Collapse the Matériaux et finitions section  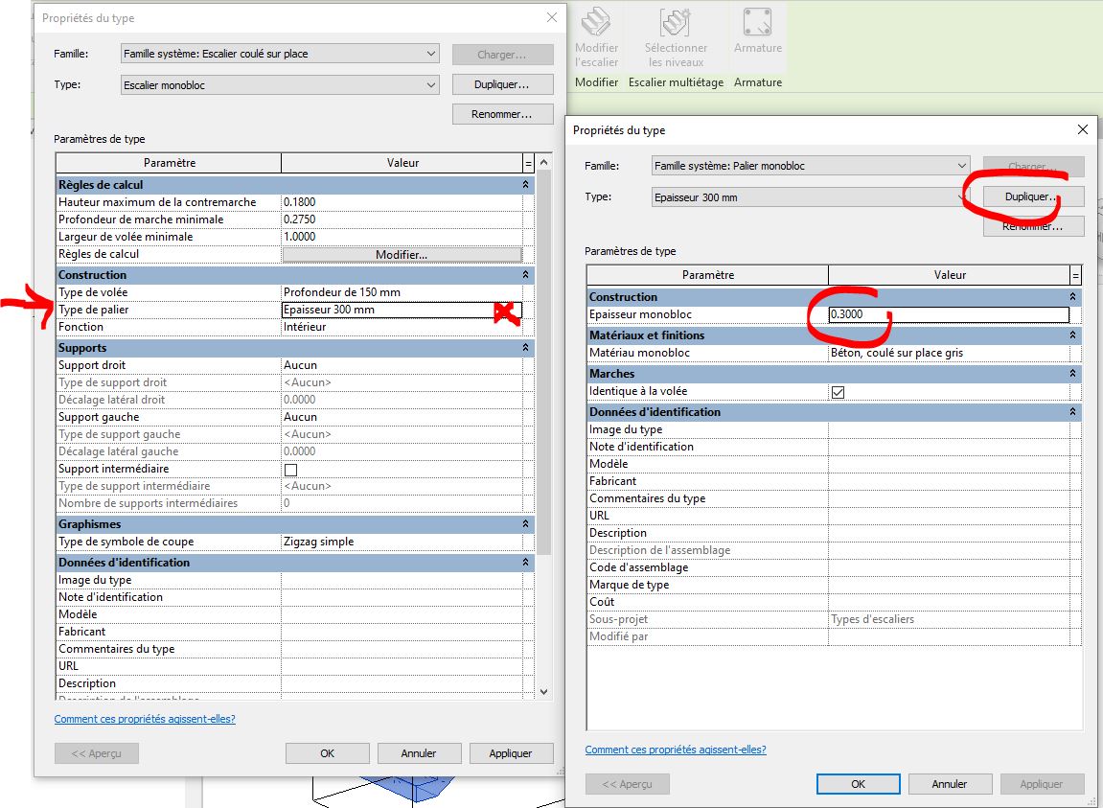[x=1072, y=335]
